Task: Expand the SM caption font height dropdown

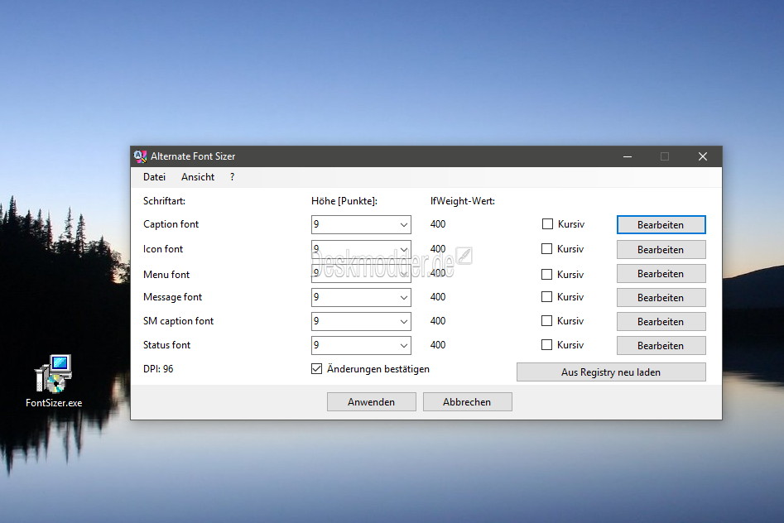Action: click(x=403, y=322)
